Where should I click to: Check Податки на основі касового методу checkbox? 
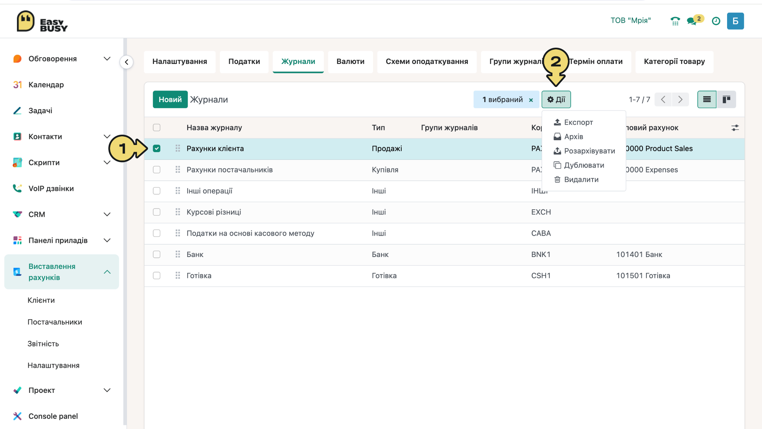157,233
